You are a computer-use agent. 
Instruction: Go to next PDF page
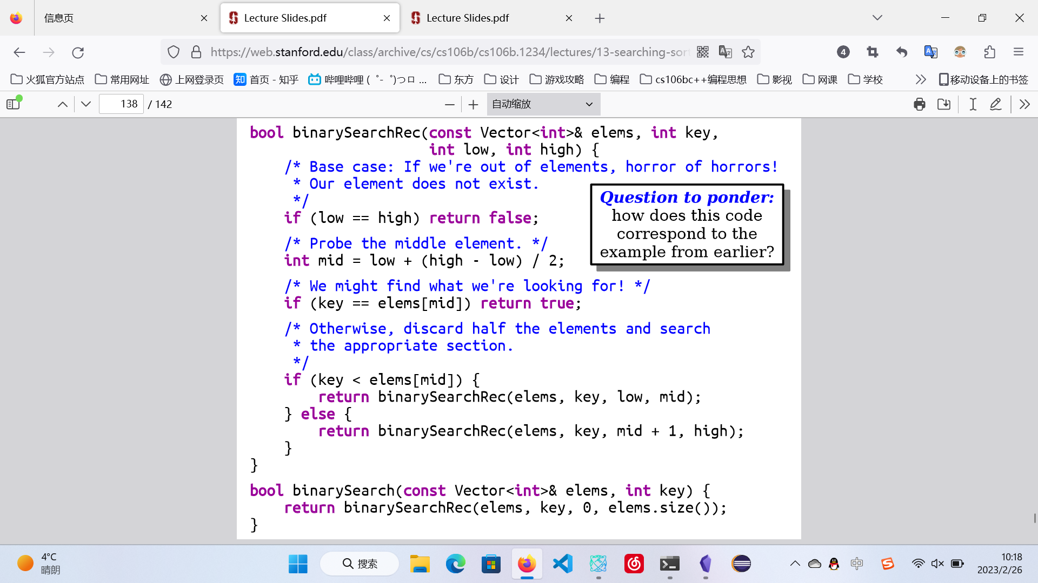pyautogui.click(x=86, y=104)
